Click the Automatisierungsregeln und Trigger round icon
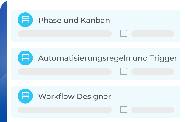Viewport: 185px width, 122px height. (25, 58)
